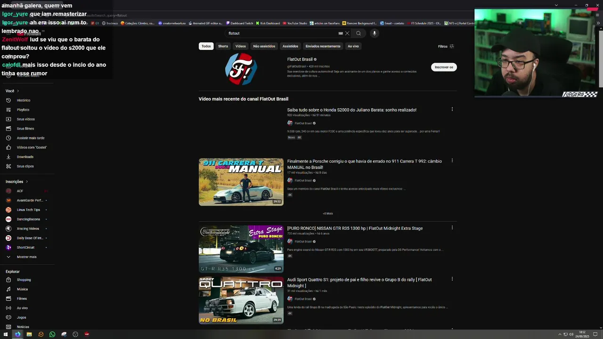Open File Explorer from the taskbar
This screenshot has height=339, width=603.
(x=29, y=334)
